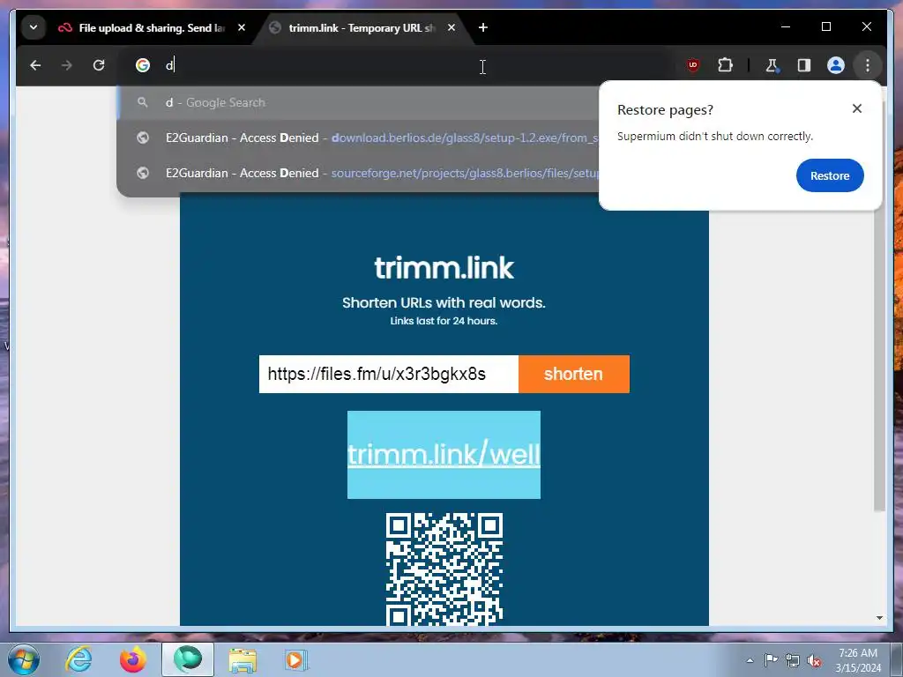
Task: Toggle the side panel icon
Action: click(804, 65)
